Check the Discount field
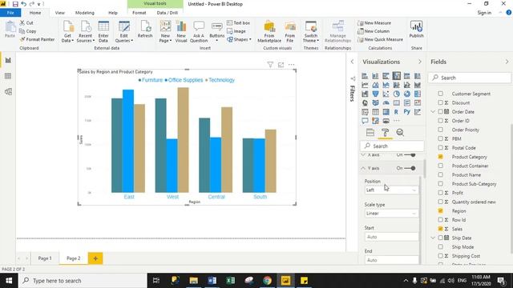 (x=440, y=102)
